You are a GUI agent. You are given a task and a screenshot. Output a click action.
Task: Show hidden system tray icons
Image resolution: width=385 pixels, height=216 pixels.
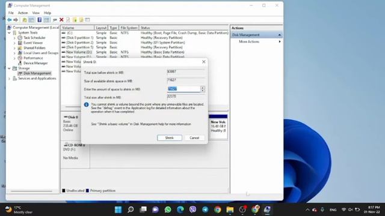[307, 209]
